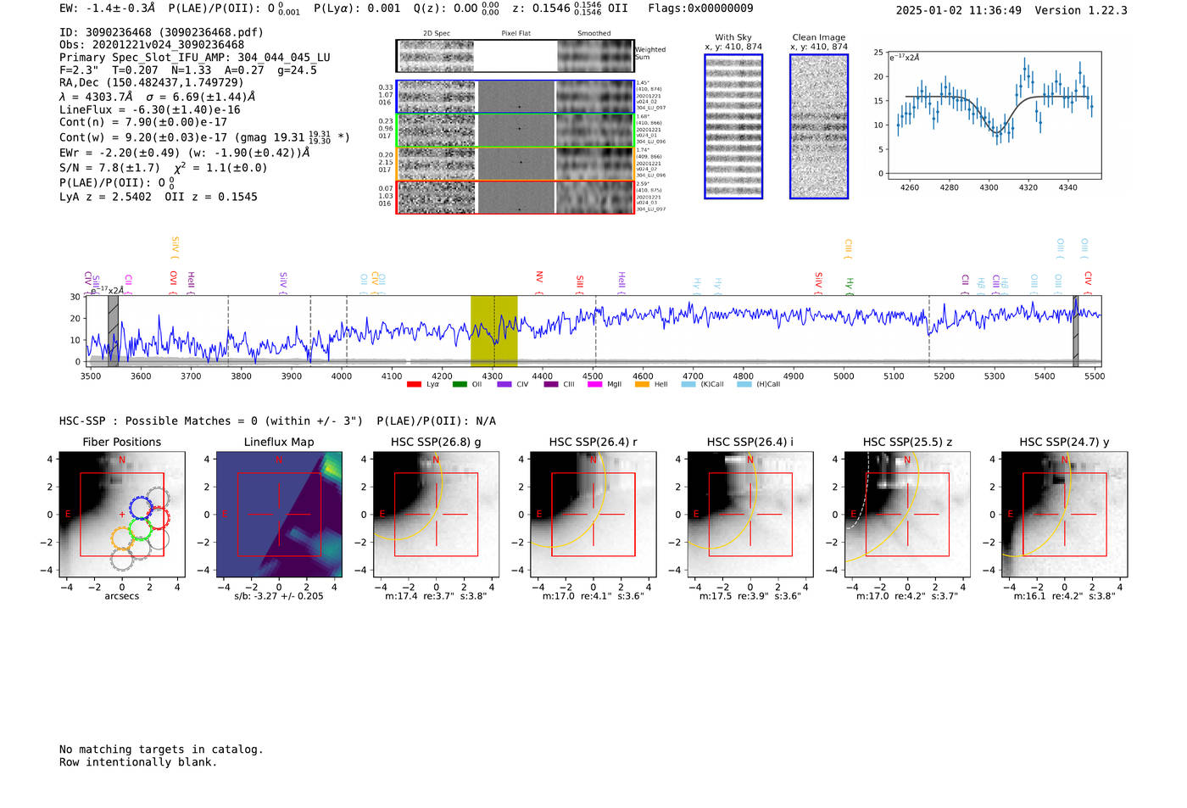Select Primary Spec_Slot_IFU_AMP 304_044_045_LU text
This screenshot has height=808, width=1187.
195,58
